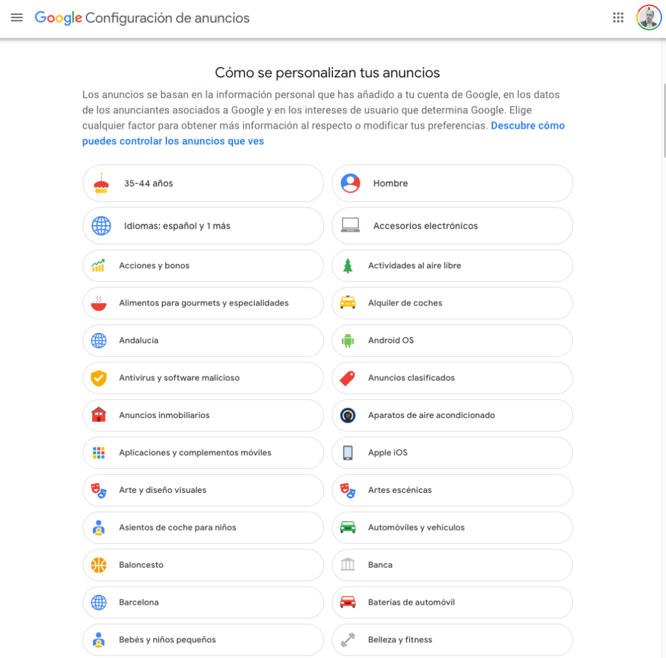
Task: Open the Descubre cómo puedes controlar link
Action: pos(323,133)
